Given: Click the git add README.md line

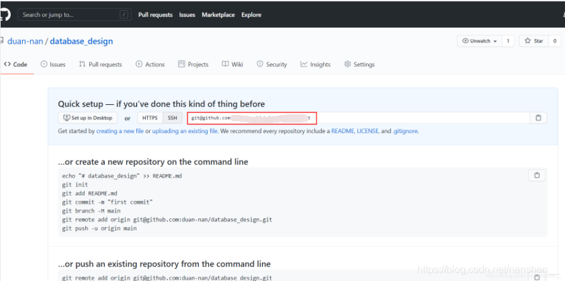Looking at the screenshot, I should coord(90,193).
